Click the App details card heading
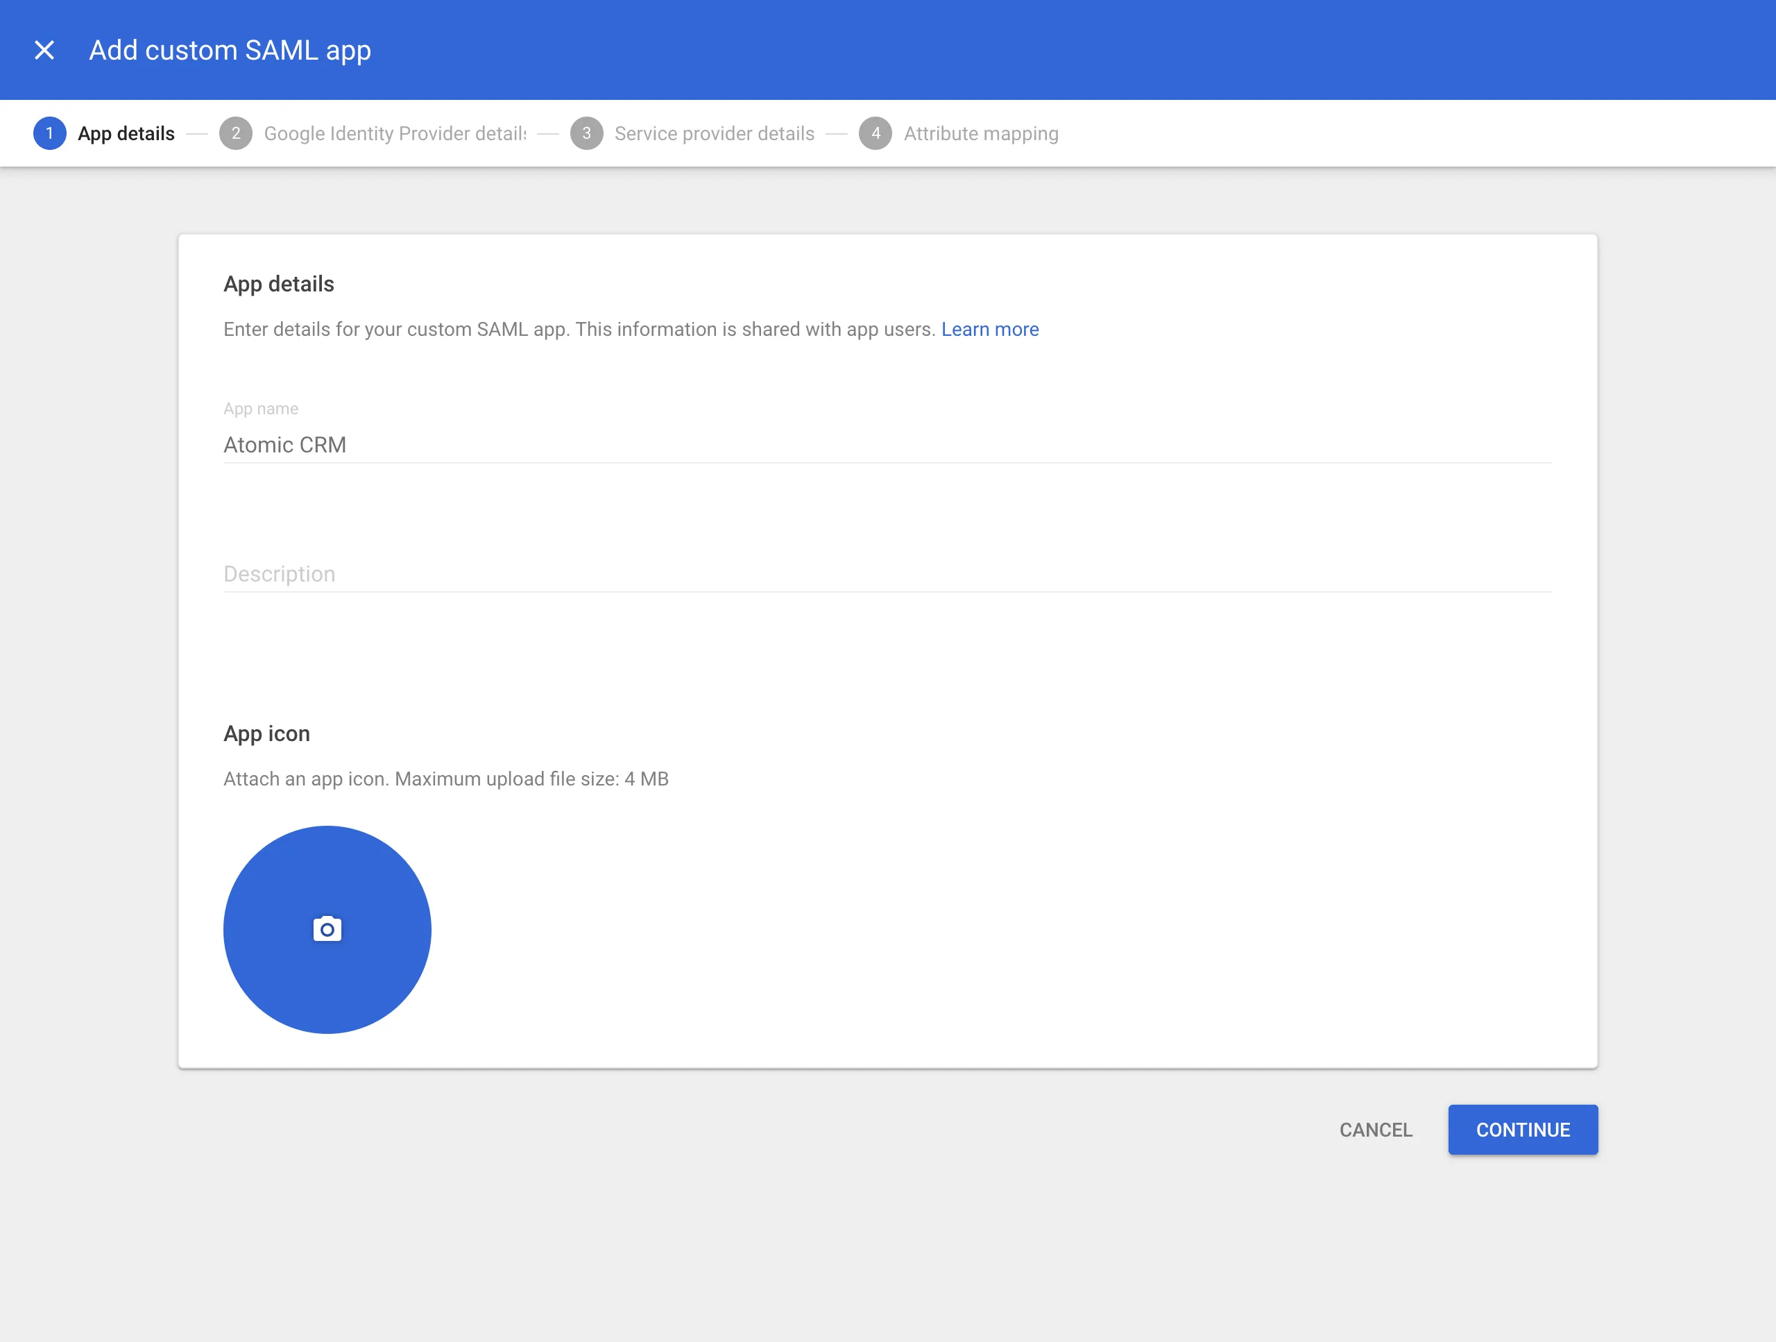Viewport: 1776px width, 1342px height. pyautogui.click(x=279, y=284)
